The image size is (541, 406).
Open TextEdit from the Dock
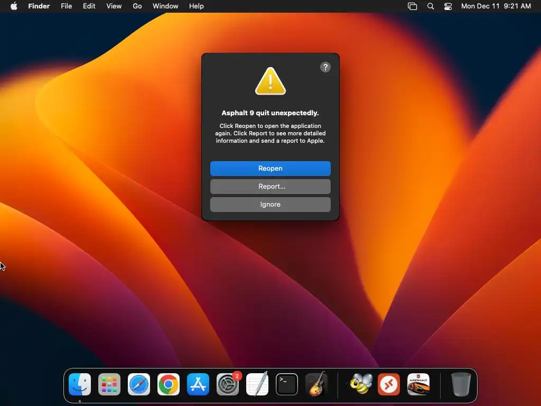click(257, 384)
